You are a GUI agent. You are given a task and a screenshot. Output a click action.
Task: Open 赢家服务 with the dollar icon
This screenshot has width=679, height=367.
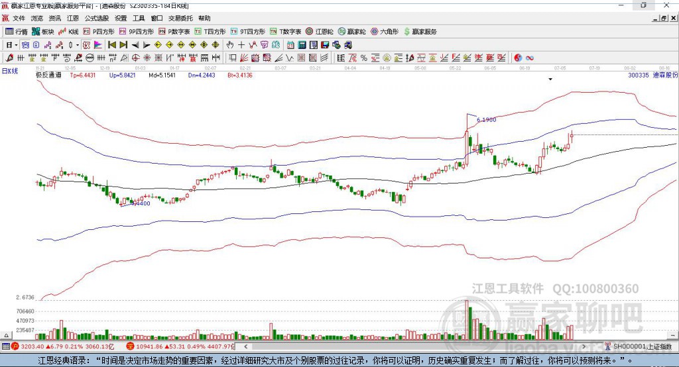click(x=420, y=32)
